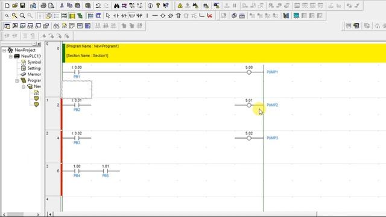Collapse the NewProgram tree node
Viewport: 386px width, 217px height.
click(x=24, y=87)
